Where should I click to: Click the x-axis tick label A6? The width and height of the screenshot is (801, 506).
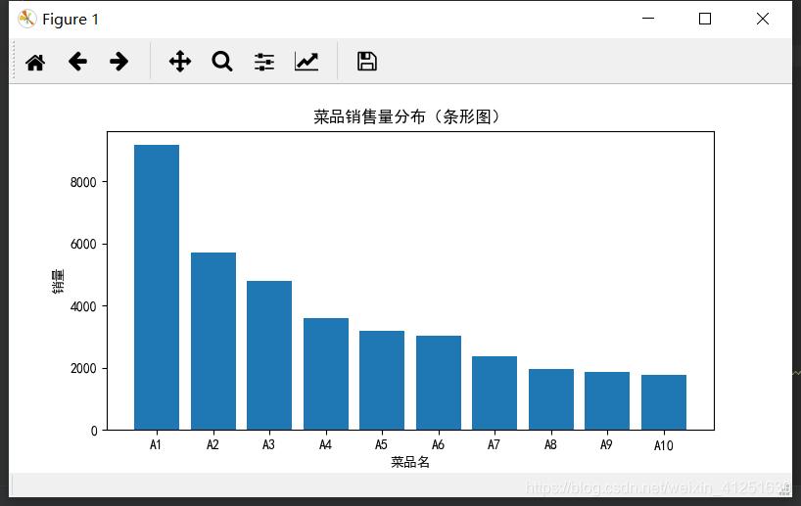pos(438,444)
